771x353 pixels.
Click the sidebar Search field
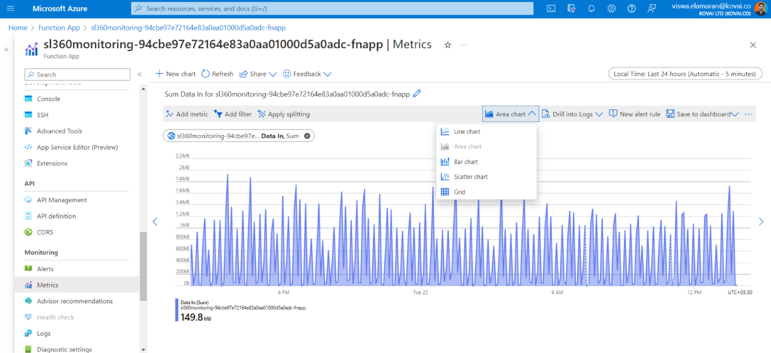click(77, 74)
